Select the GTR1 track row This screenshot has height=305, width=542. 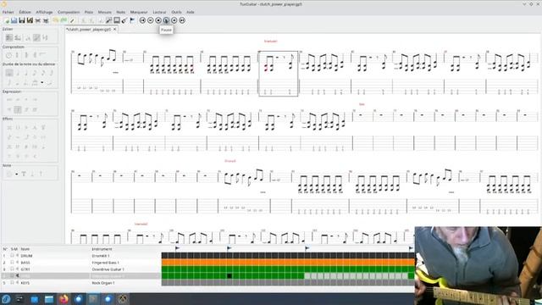81,269
